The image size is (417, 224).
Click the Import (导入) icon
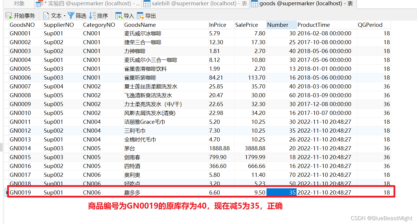119,16
